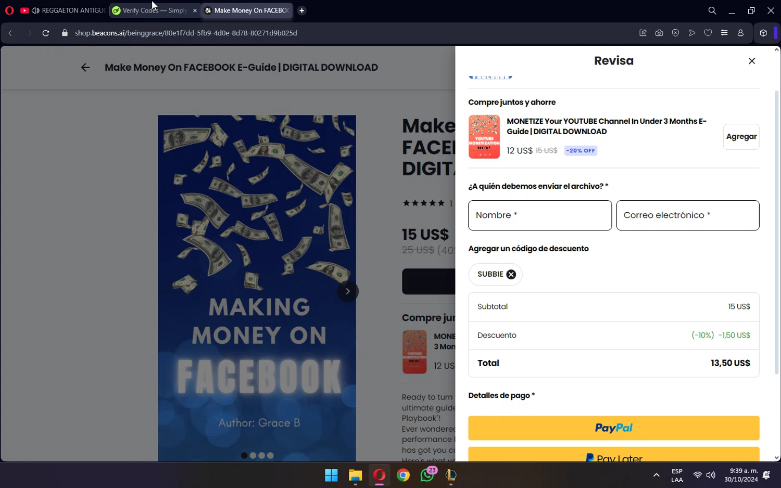This screenshot has height=488, width=781.
Task: Close the Revisa checkout panel
Action: pyautogui.click(x=752, y=61)
